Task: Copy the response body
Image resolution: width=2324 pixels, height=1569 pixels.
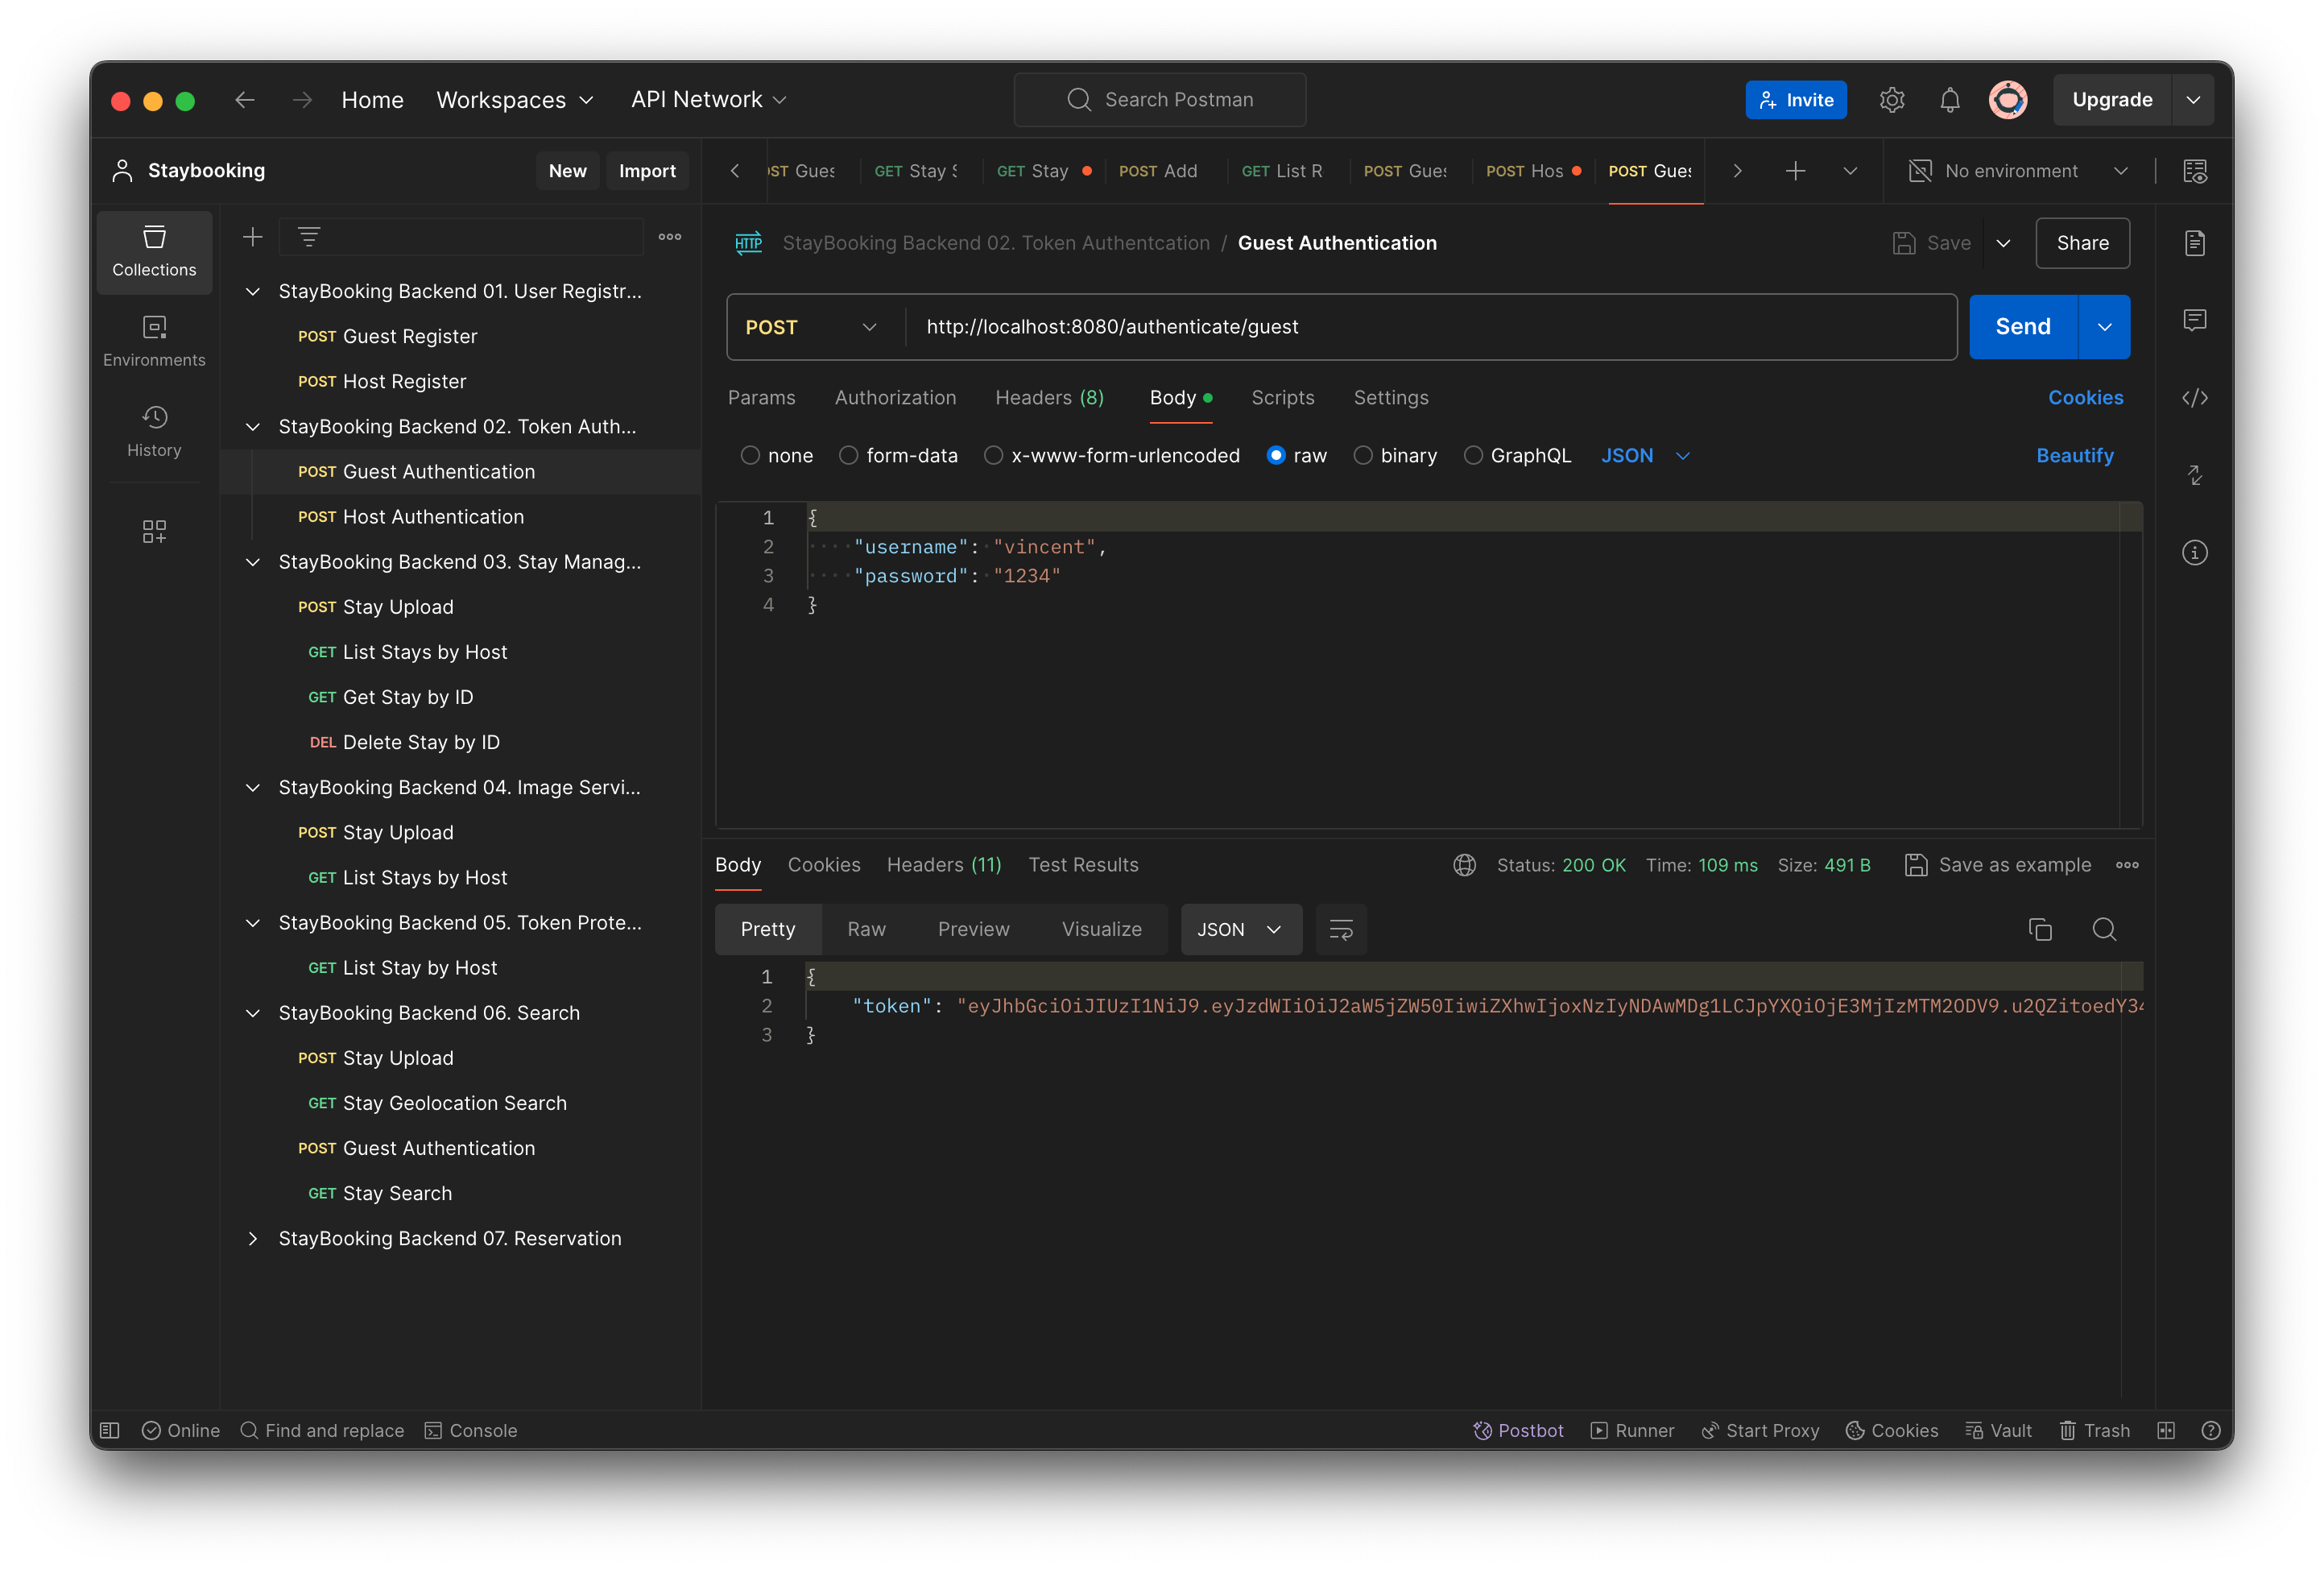Action: [x=2040, y=929]
